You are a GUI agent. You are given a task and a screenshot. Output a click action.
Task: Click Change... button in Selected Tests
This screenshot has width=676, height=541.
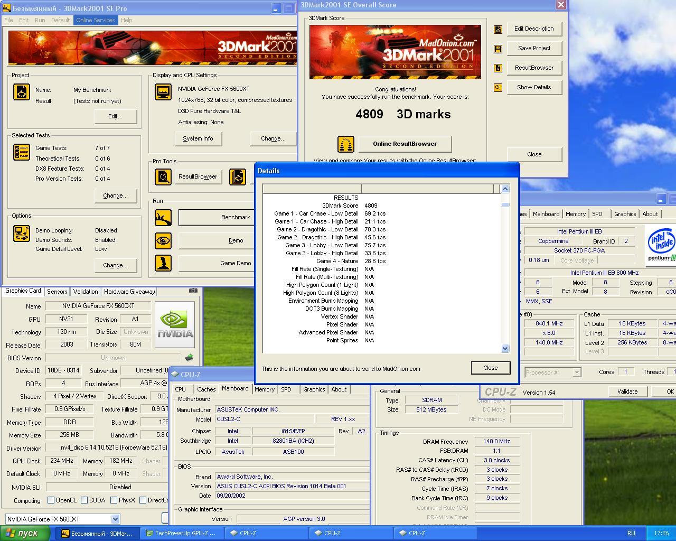tap(115, 195)
